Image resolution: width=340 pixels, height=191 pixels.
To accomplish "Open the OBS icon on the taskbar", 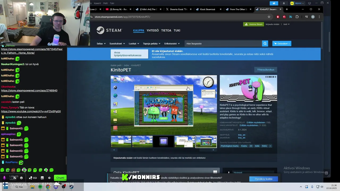I will tap(63, 187).
